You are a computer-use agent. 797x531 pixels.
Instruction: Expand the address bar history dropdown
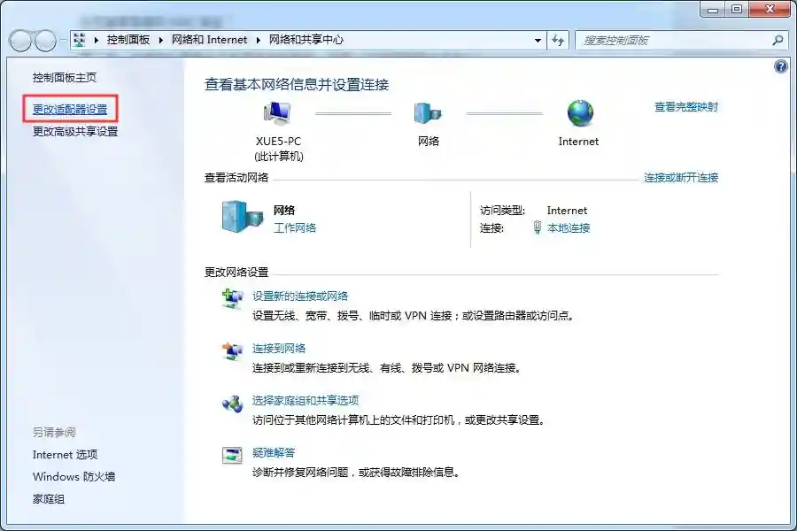pos(538,40)
